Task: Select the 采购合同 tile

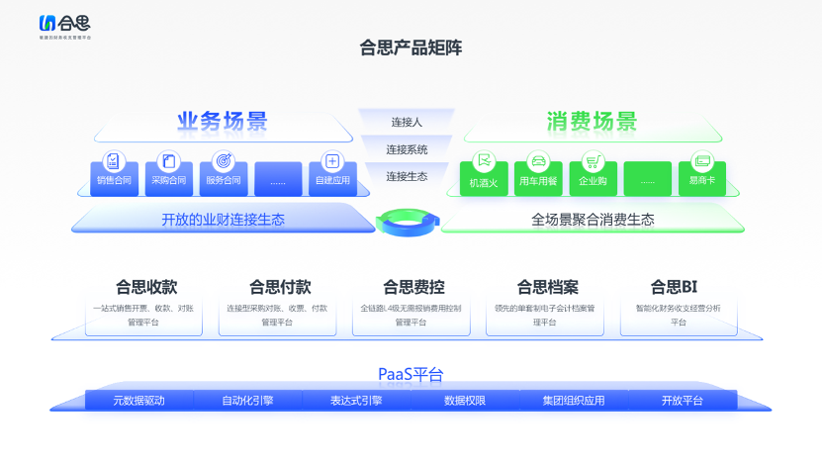Action: click(x=168, y=179)
